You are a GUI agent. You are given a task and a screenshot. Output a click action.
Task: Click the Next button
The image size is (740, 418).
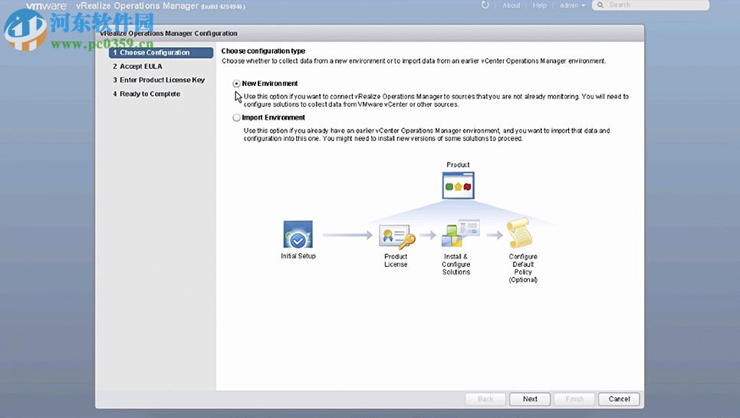tap(530, 399)
